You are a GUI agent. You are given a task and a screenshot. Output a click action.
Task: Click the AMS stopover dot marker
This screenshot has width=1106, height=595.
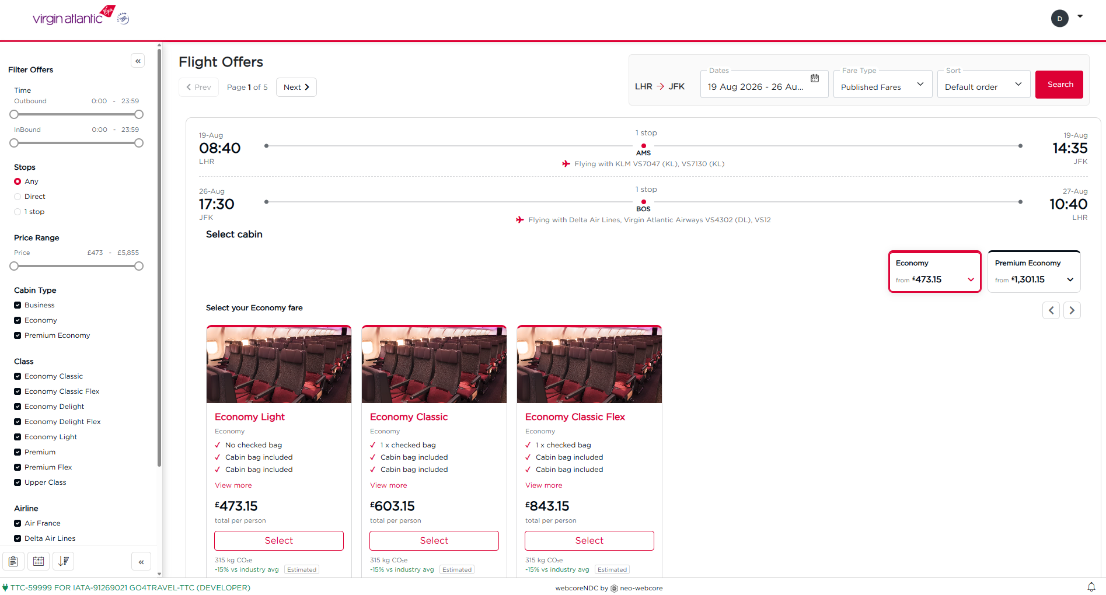click(x=644, y=146)
